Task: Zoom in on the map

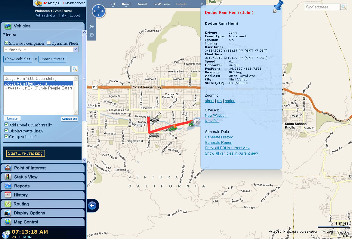Action: pyautogui.click(x=91, y=27)
